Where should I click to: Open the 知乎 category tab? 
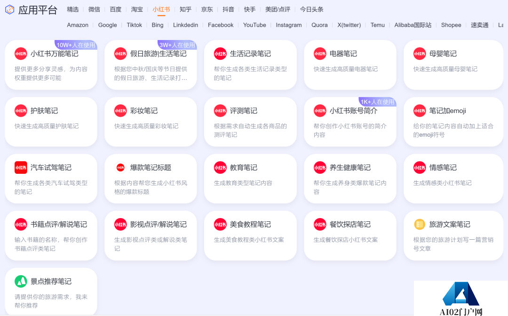186,9
